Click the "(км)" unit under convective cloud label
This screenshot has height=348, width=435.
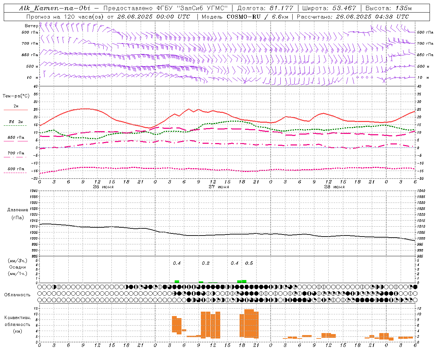[17, 331]
